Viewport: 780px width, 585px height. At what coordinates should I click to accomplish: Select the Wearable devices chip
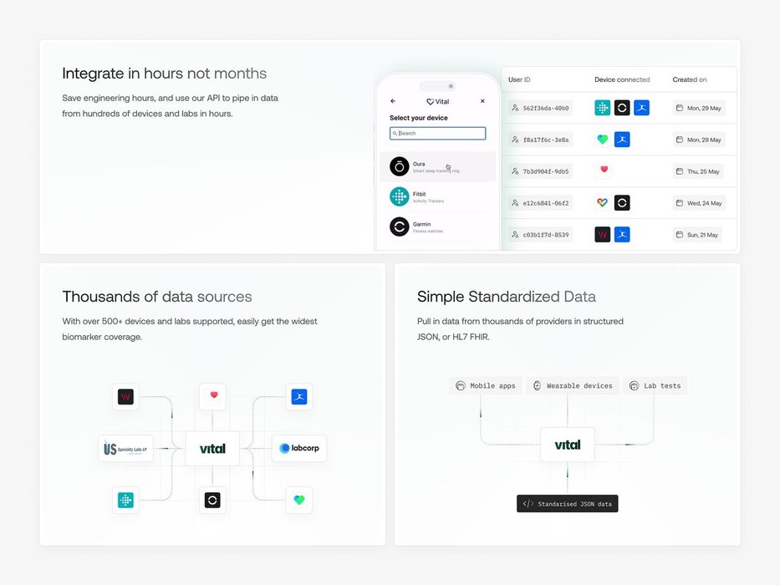point(572,385)
